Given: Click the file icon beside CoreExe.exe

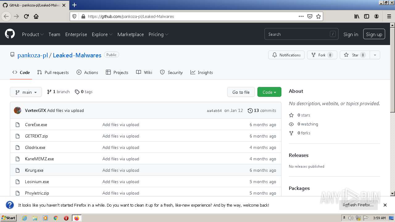Looking at the screenshot, I should (x=18, y=125).
